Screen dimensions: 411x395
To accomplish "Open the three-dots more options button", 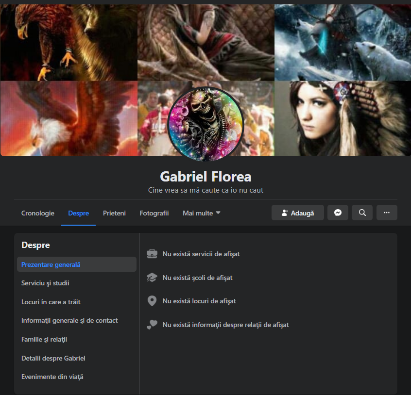I will tap(387, 213).
